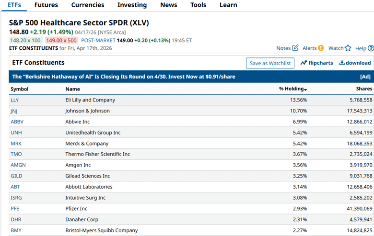Select the Johnson & Johnson name cell
The height and width of the screenshot is (236, 374).
pyautogui.click(x=88, y=111)
